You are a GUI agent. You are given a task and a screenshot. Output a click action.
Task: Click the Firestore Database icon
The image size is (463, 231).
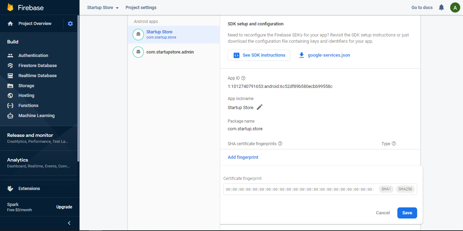pos(10,65)
